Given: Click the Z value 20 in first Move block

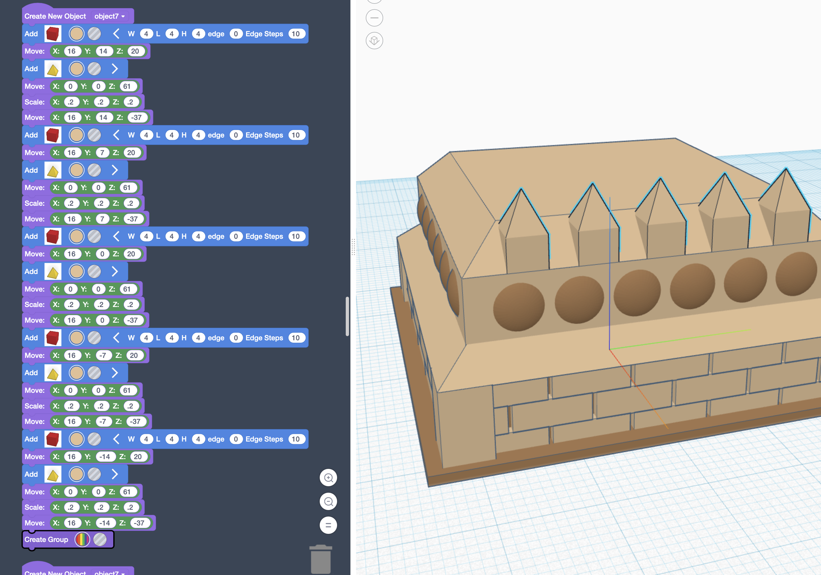Looking at the screenshot, I should [135, 51].
